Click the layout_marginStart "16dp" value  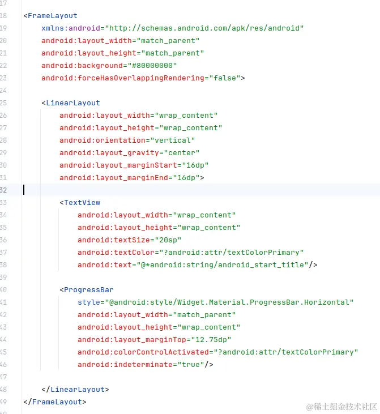pos(195,165)
